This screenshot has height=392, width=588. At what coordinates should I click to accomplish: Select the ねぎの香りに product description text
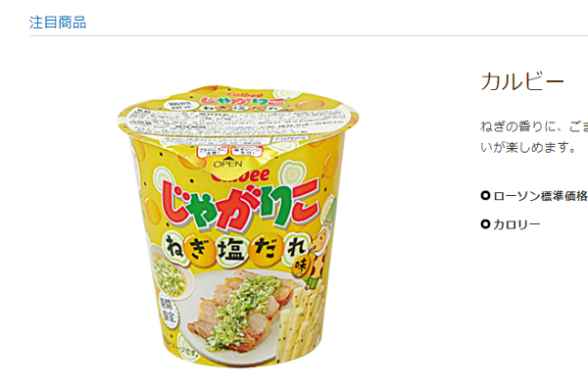pos(534,126)
